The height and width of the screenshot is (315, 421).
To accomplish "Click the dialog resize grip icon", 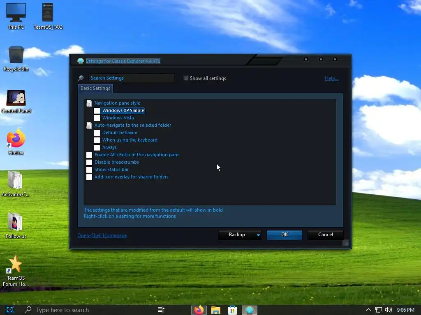I will tap(345, 243).
